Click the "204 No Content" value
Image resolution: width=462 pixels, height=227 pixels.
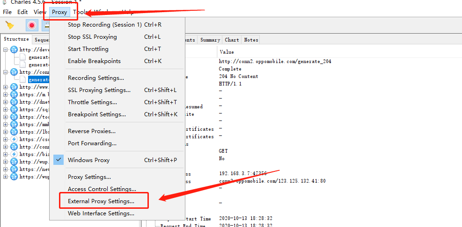(x=238, y=76)
